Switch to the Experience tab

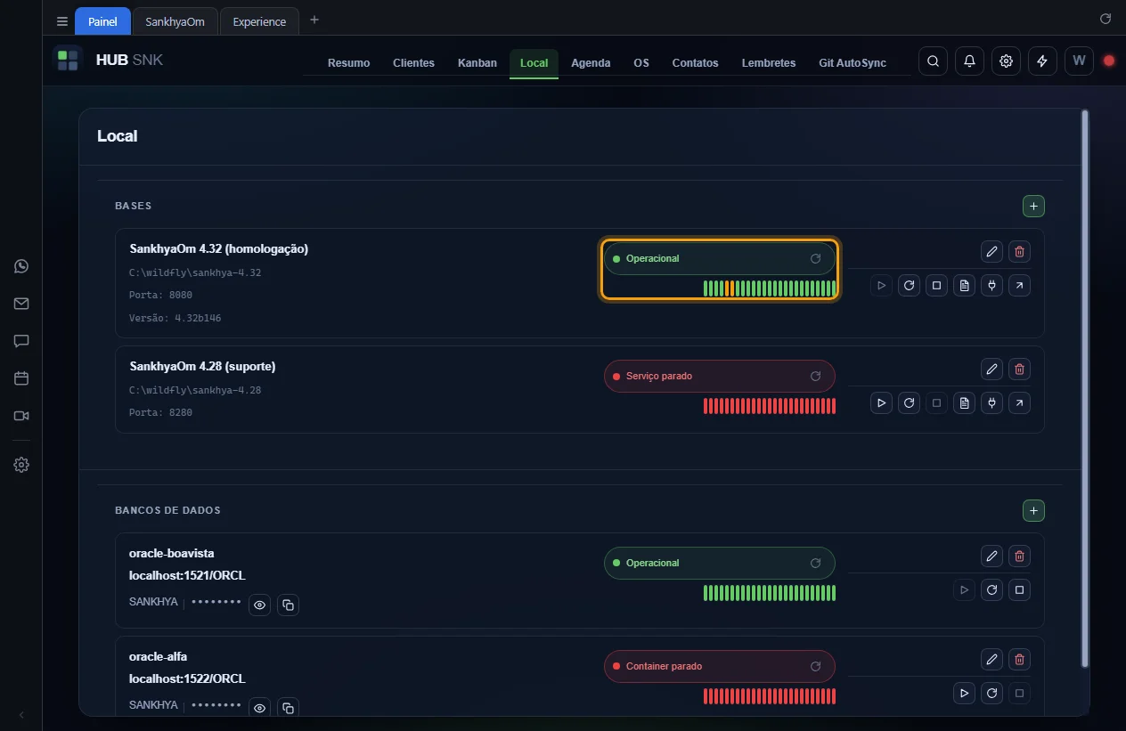tap(259, 21)
